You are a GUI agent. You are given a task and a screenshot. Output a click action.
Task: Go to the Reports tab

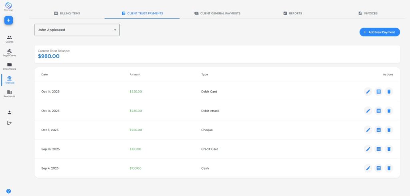tap(292, 13)
